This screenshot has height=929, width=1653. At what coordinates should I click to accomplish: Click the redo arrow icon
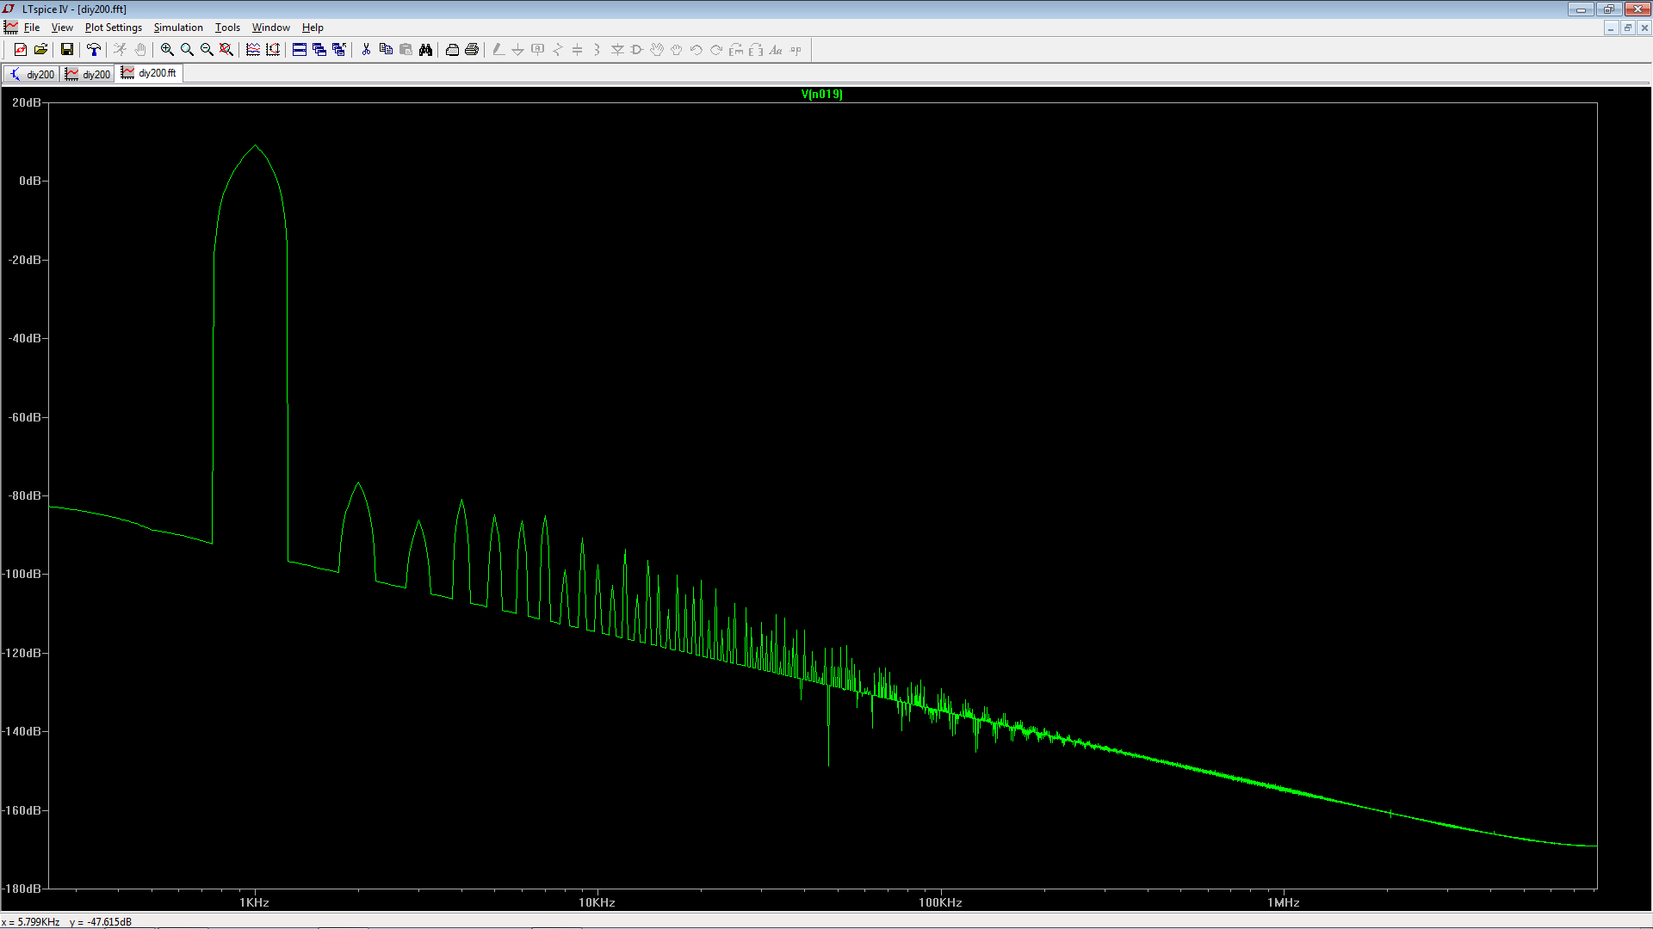[716, 50]
